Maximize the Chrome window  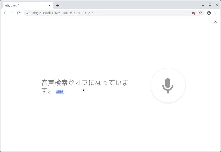coord(210,5)
